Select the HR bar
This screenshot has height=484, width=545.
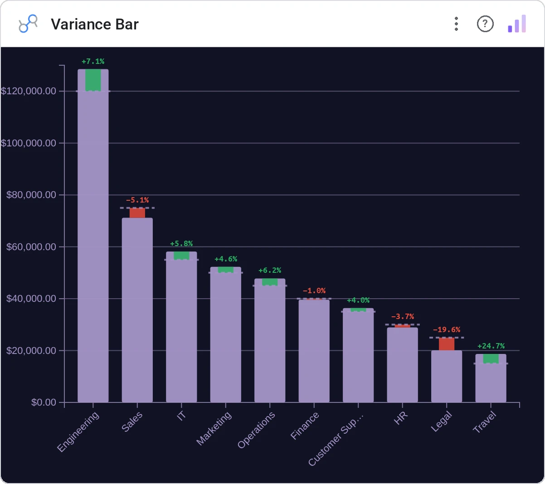pos(403,365)
